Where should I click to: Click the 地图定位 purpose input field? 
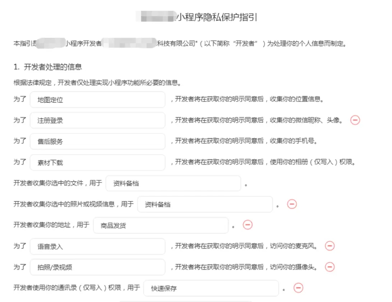click(x=97, y=100)
